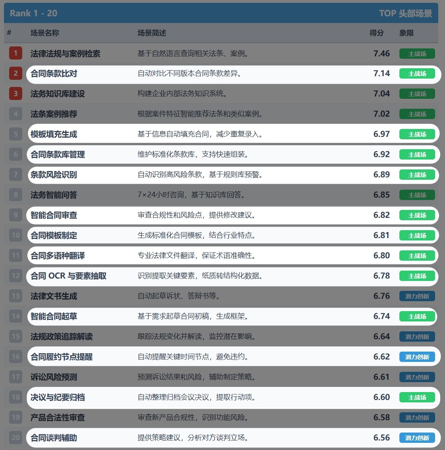This screenshot has height=450, width=445.
Task: Select scene name 合同 OCR 与要素抽取
Action: pos(69,276)
